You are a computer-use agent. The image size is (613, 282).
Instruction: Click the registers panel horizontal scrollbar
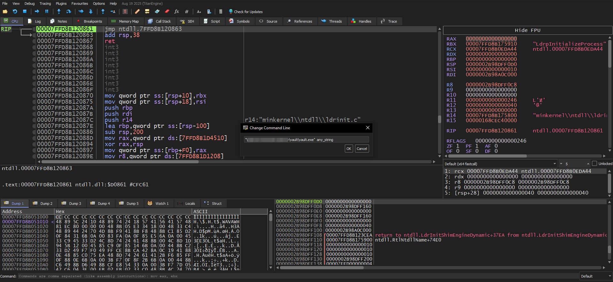click(525, 156)
